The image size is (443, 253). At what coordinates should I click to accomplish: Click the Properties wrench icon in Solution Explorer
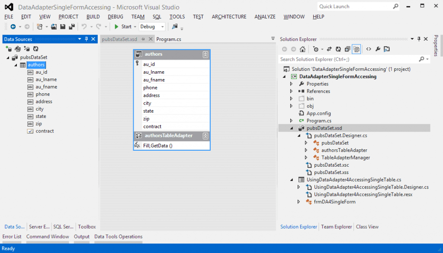pyautogui.click(x=378, y=49)
